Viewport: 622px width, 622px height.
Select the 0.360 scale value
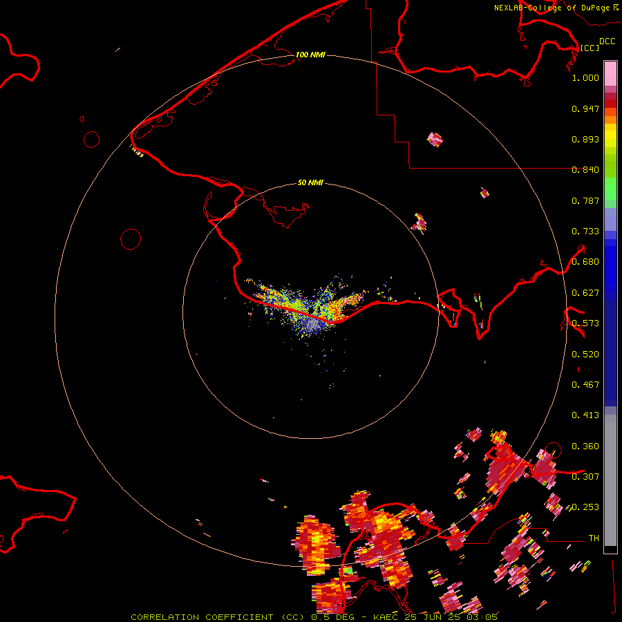pyautogui.click(x=585, y=446)
